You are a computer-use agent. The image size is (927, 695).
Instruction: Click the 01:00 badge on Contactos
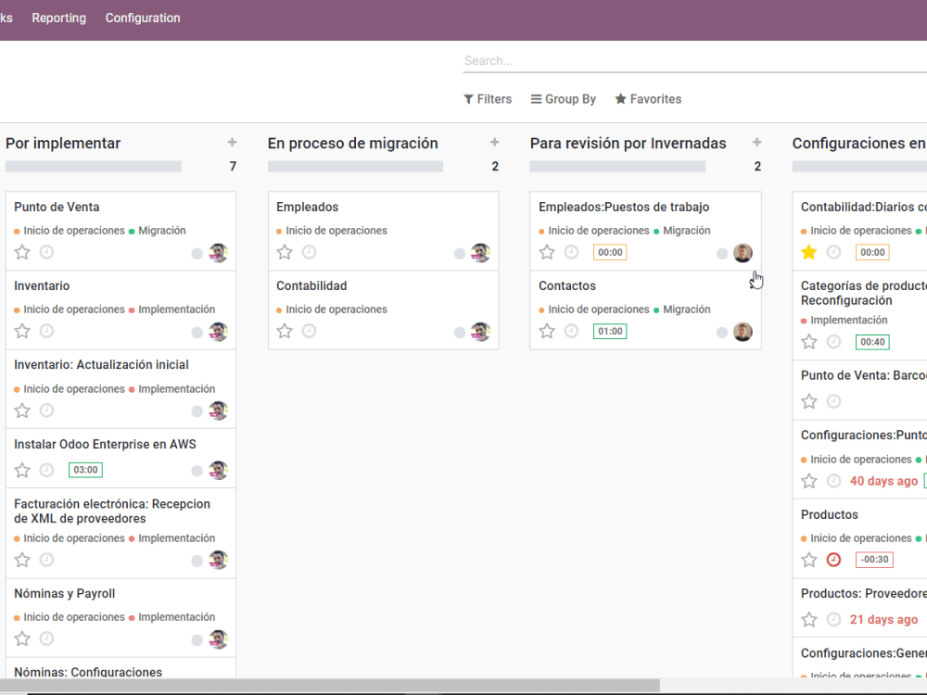pyautogui.click(x=610, y=332)
